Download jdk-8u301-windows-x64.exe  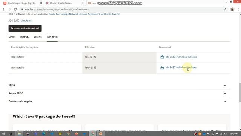pyautogui.click(x=181, y=68)
